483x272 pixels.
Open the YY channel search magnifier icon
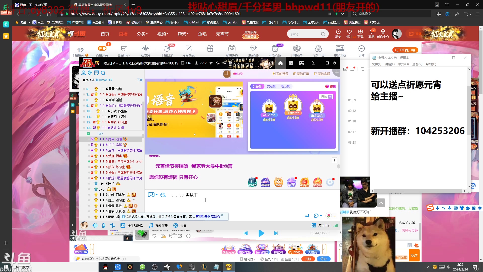[103, 73]
